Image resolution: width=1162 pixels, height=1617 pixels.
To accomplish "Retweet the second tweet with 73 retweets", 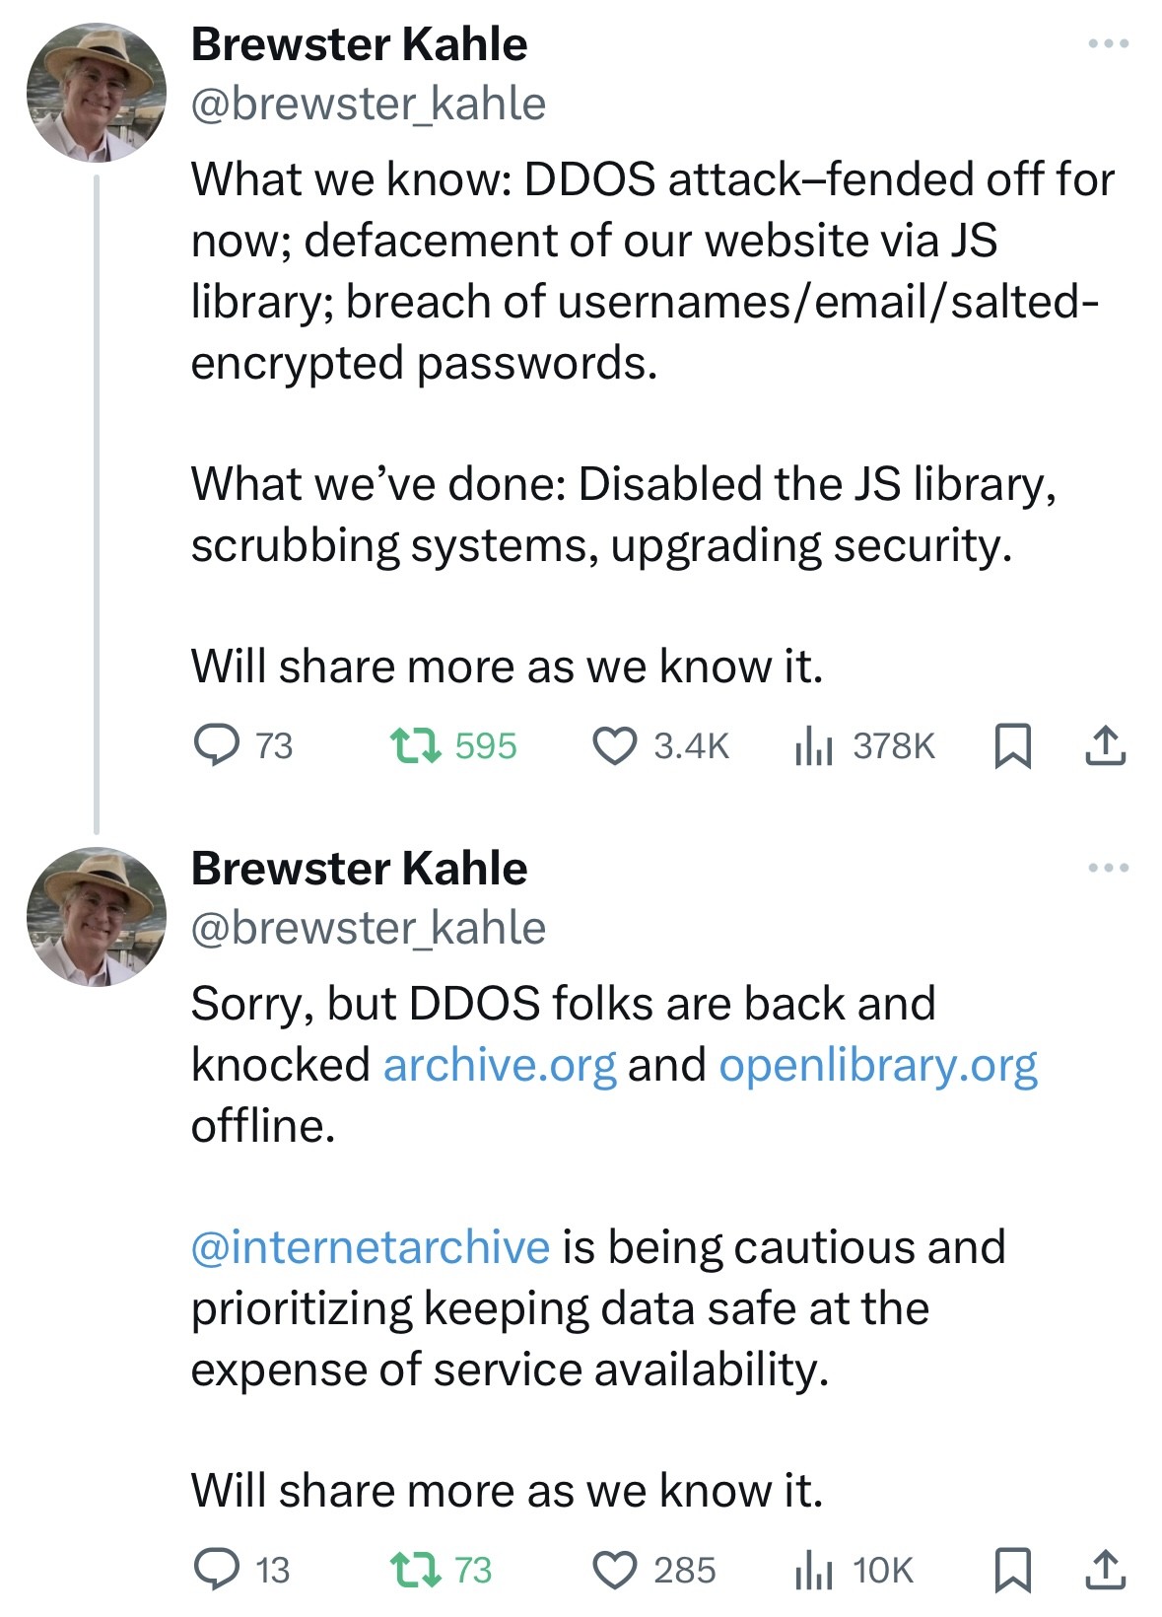I will (x=441, y=1570).
